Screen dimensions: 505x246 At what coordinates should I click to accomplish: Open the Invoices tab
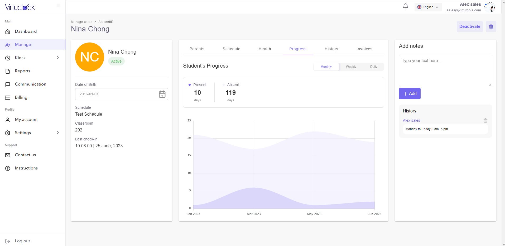364,49
